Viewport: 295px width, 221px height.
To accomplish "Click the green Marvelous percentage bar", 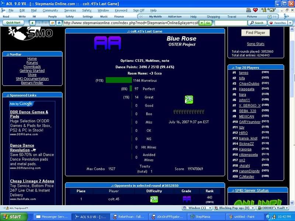I will [x=119, y=80].
